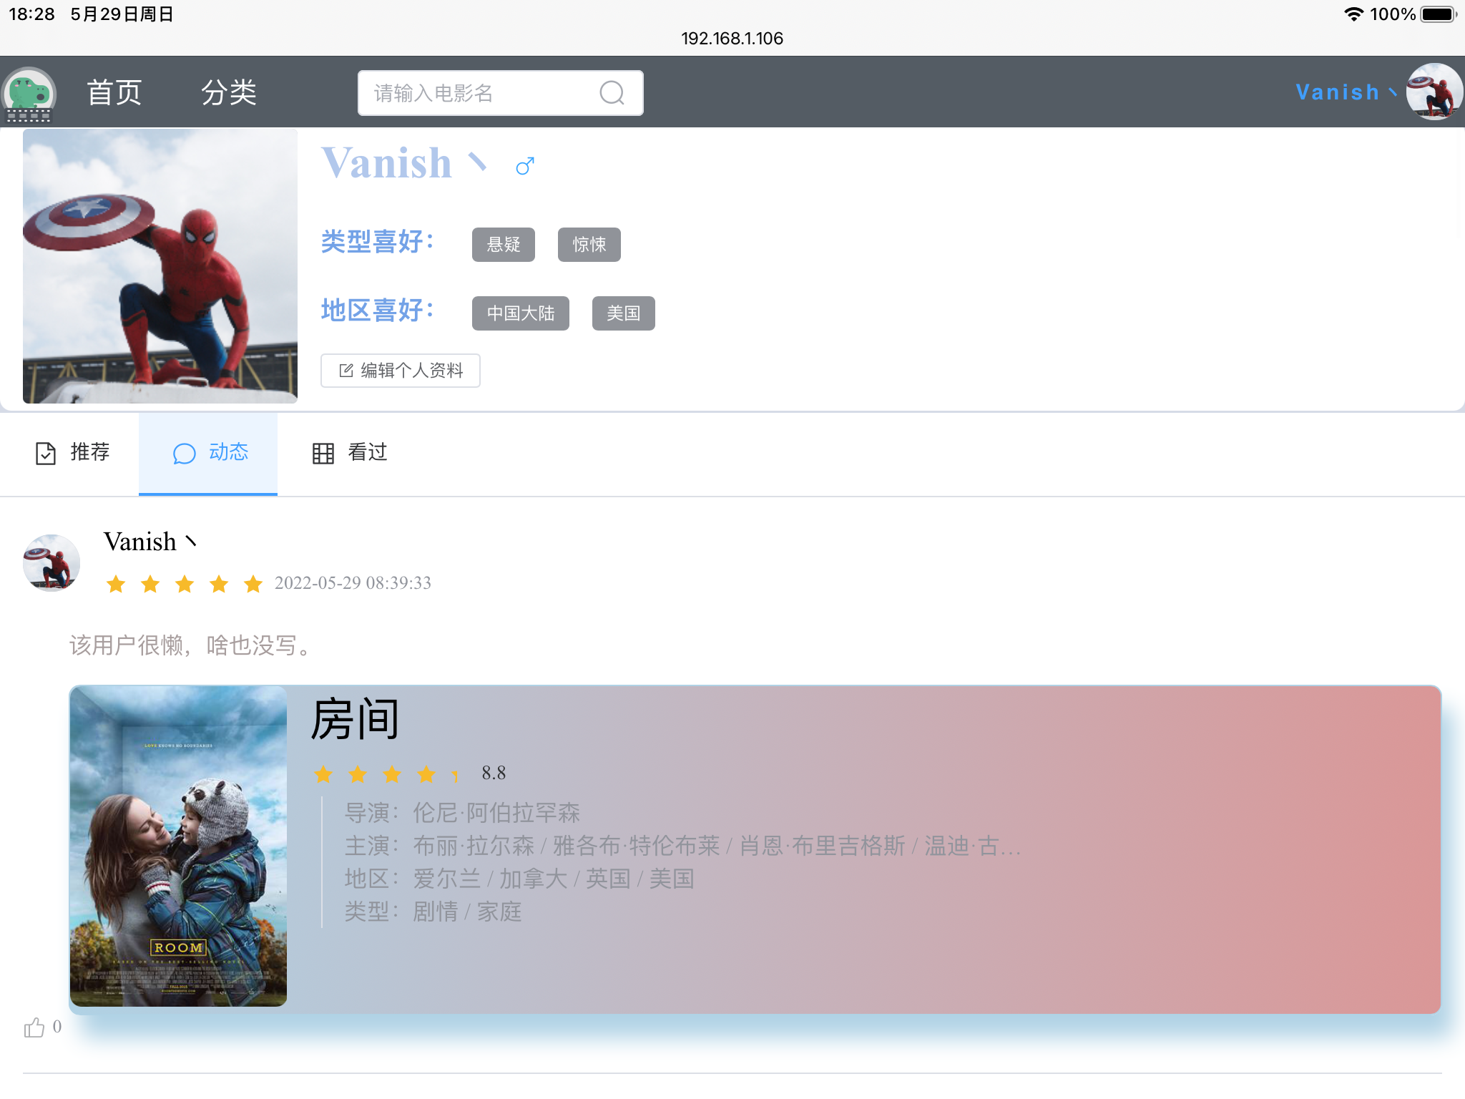
Task: Click the battery indicator icon
Action: [x=1439, y=14]
